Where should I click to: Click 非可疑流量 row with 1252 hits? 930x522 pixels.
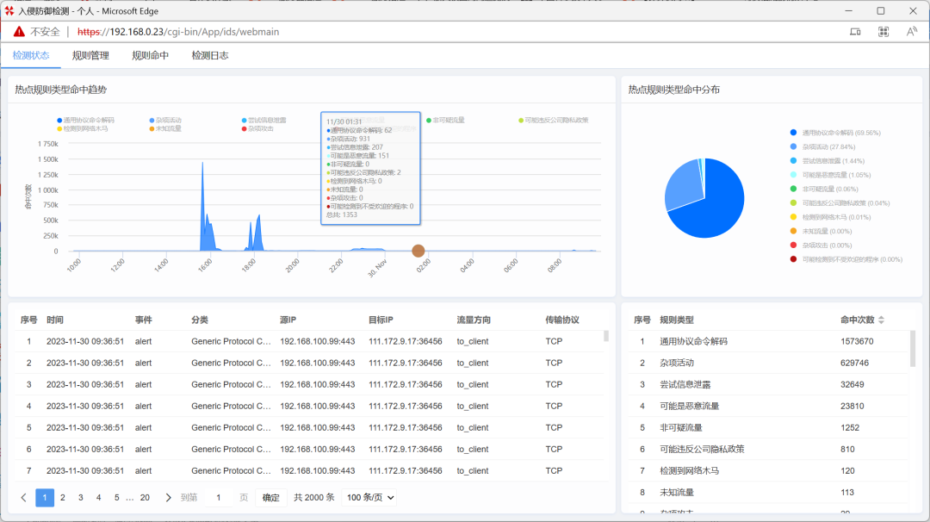coord(768,427)
